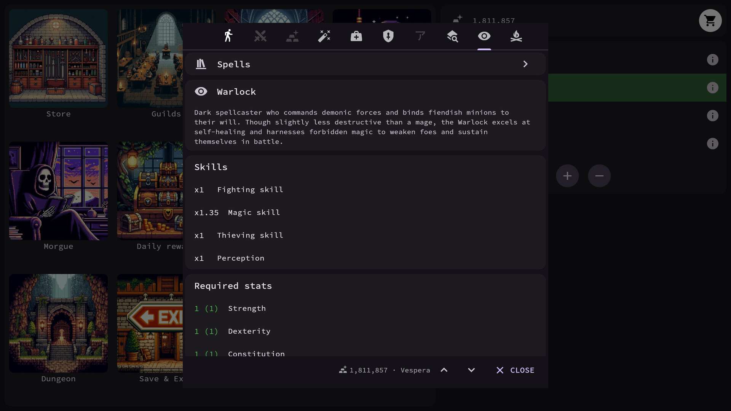Viewport: 731px width, 411px height.
Task: Open the magic wand tab
Action: point(324,36)
